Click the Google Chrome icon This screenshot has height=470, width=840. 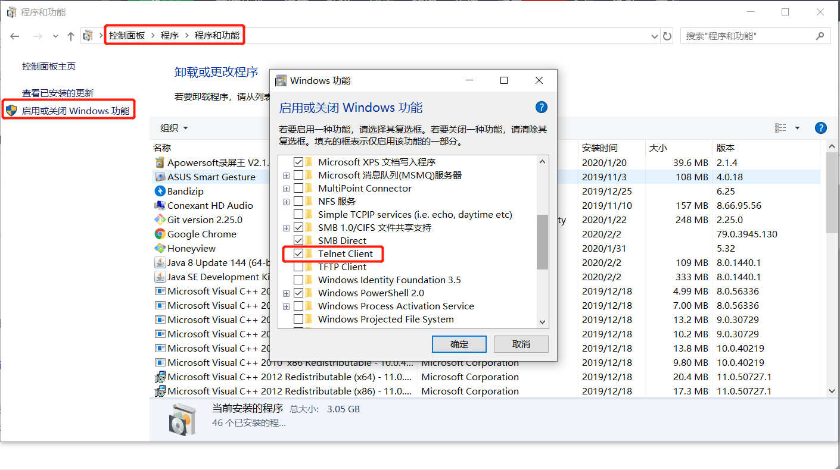[x=160, y=234]
